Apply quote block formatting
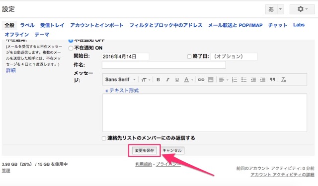The height and width of the screenshot is (186, 318). [x=272, y=80]
